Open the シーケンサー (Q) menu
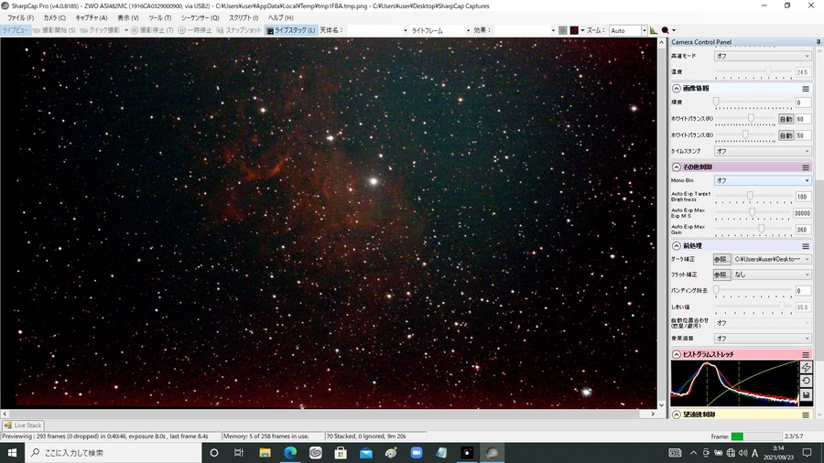 [201, 18]
